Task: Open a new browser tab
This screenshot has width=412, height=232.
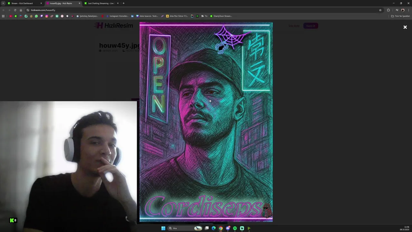Action: pyautogui.click(x=123, y=3)
